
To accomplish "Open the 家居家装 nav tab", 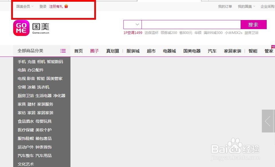I will (233, 51).
